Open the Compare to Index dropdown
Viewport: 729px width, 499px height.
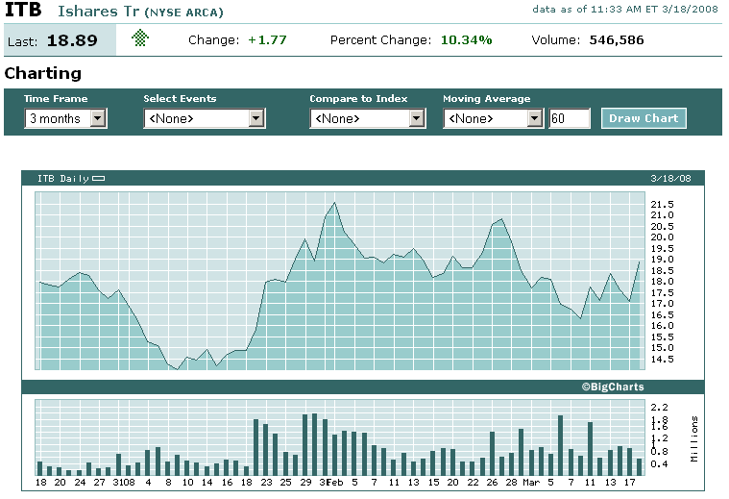point(367,118)
